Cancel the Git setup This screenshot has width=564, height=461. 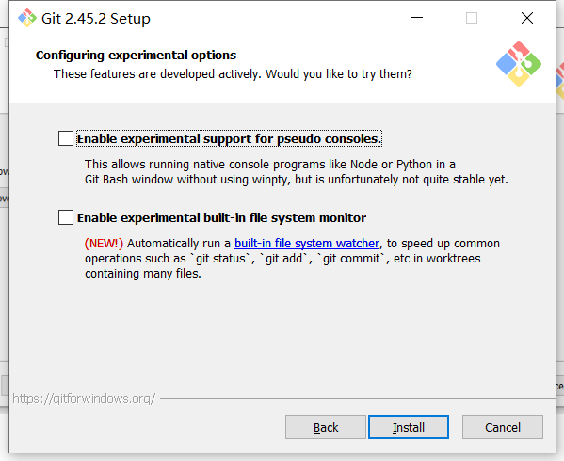pyautogui.click(x=503, y=427)
